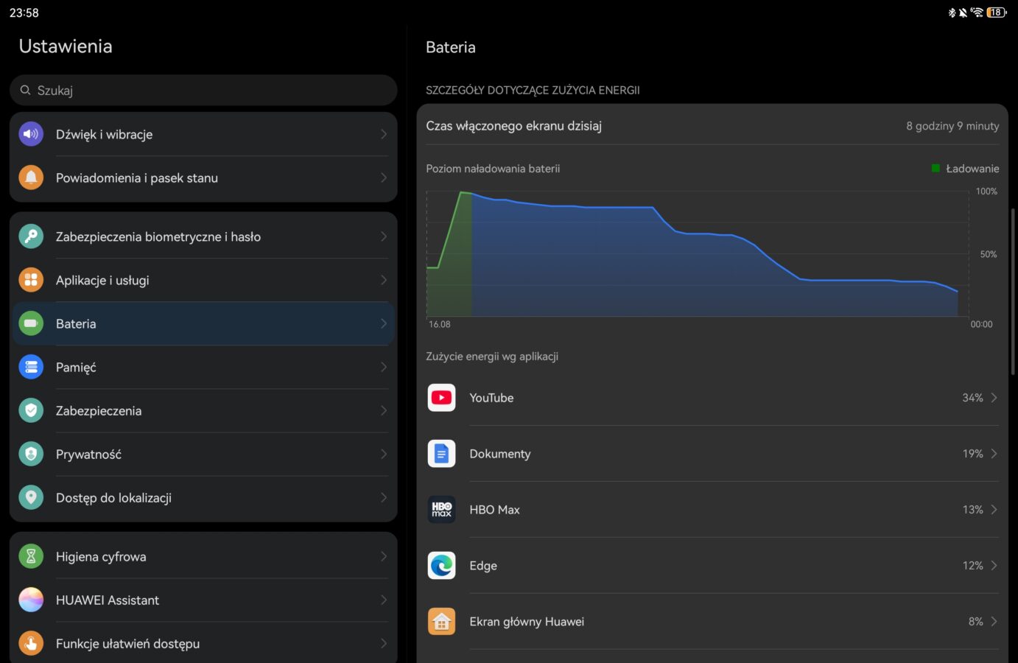Click the 8 godziny 9 minuty value
Viewport: 1018px width, 663px height.
pos(952,126)
